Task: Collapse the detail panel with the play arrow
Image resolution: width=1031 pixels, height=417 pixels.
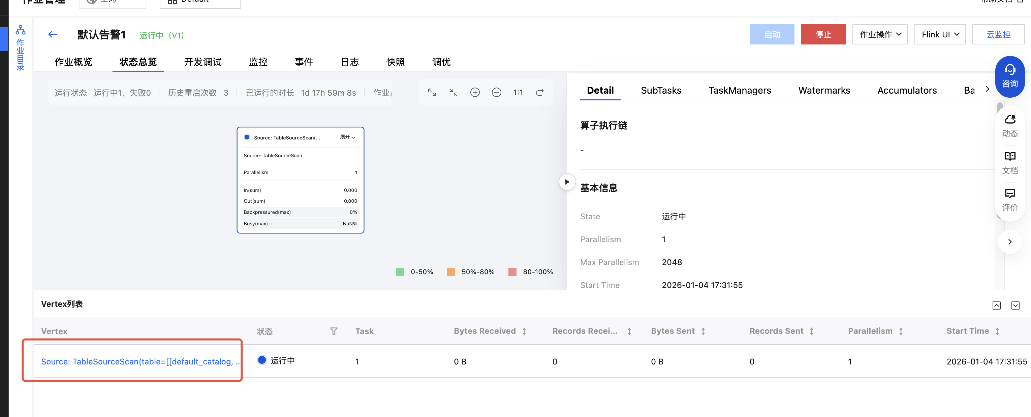Action: point(567,182)
